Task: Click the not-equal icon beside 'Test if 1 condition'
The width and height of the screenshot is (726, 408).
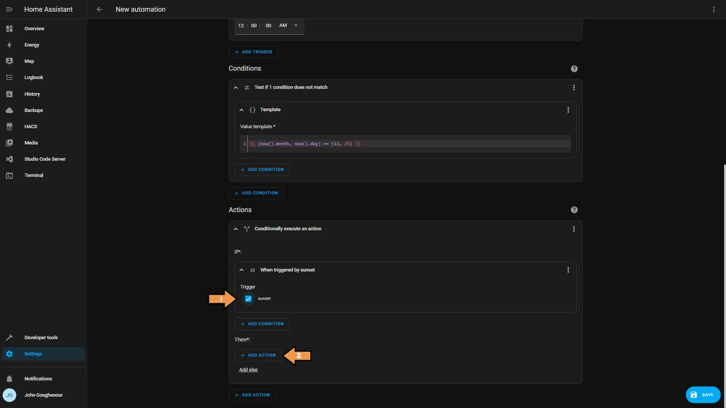Action: point(247,88)
